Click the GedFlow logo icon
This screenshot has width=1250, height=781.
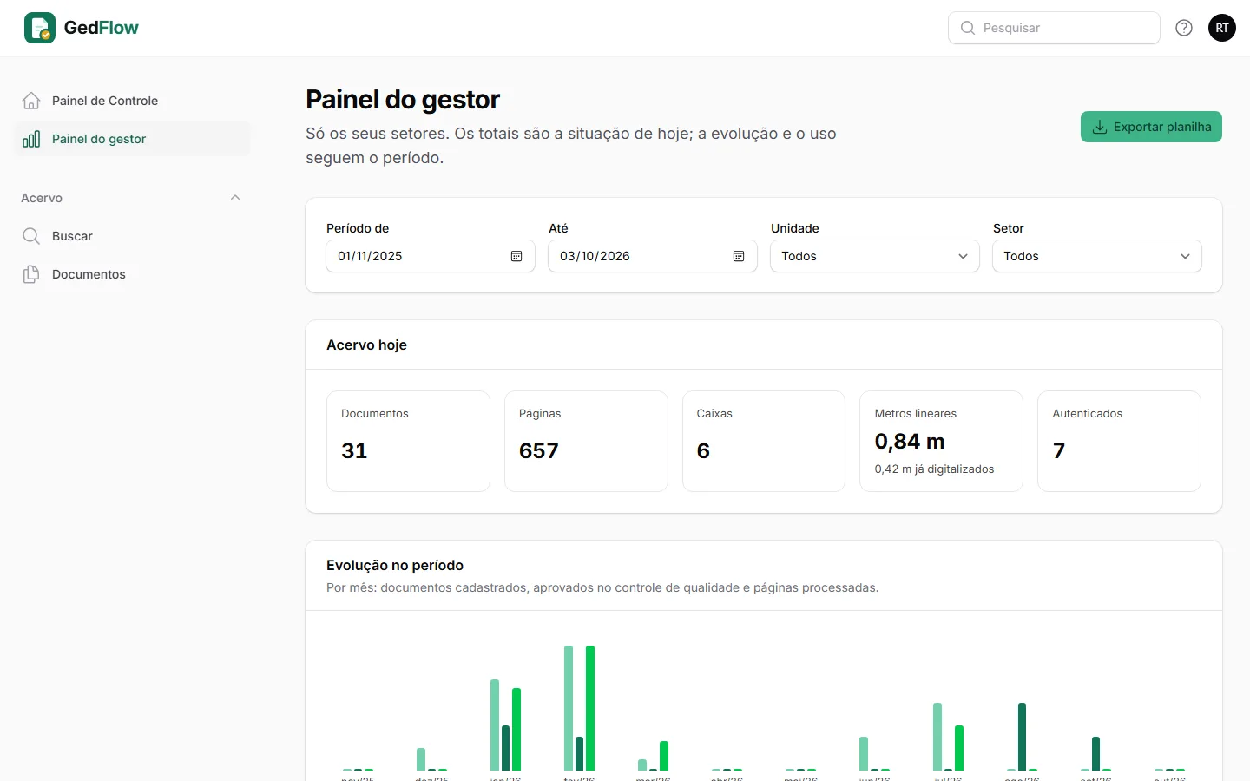(40, 28)
